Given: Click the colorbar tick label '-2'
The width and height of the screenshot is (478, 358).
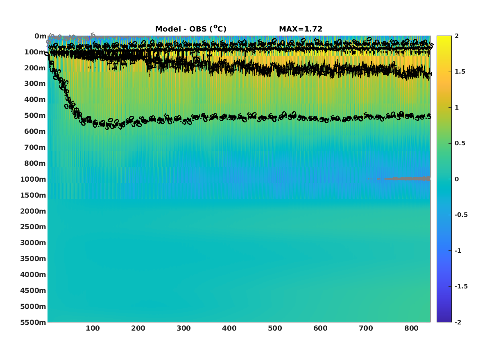Looking at the screenshot, I should pyautogui.click(x=458, y=322).
